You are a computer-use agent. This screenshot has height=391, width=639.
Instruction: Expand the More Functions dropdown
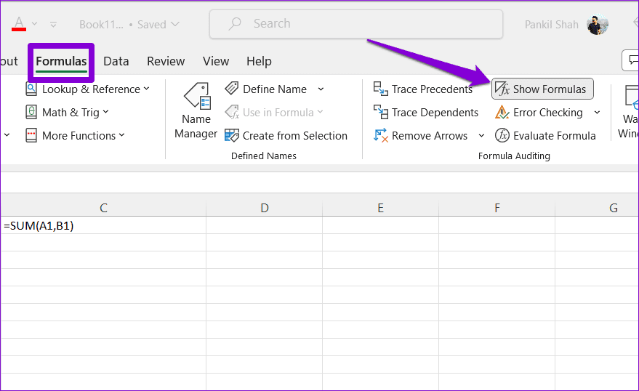(121, 135)
